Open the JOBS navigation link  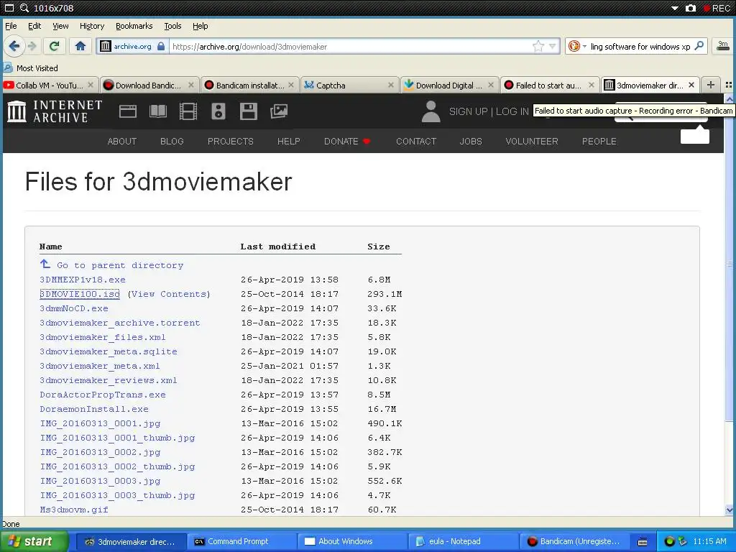[471, 142]
